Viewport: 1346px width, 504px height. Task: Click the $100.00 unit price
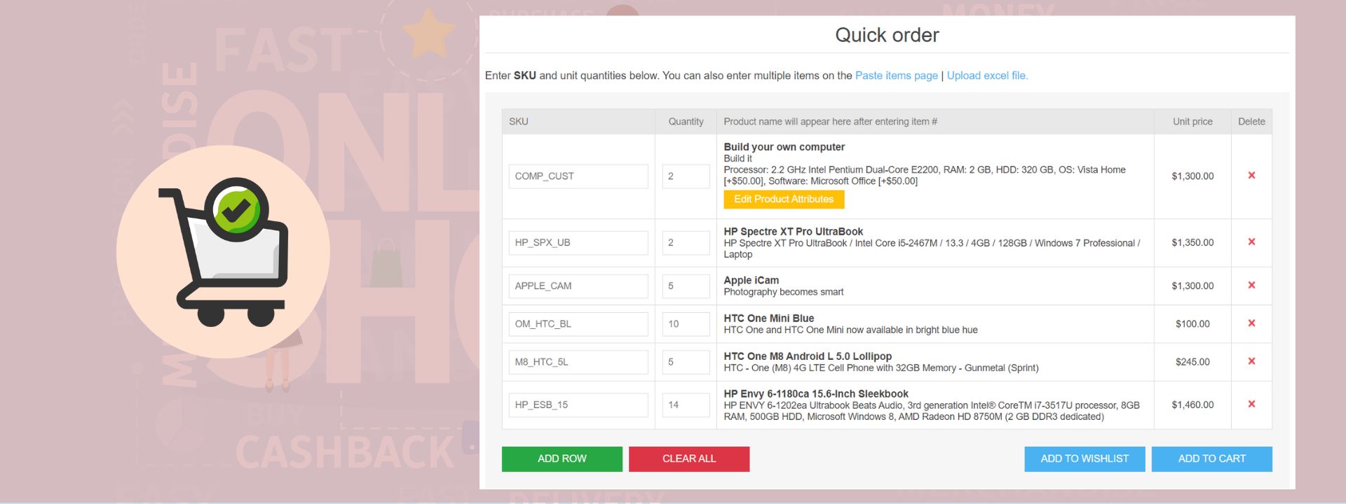click(x=1192, y=324)
